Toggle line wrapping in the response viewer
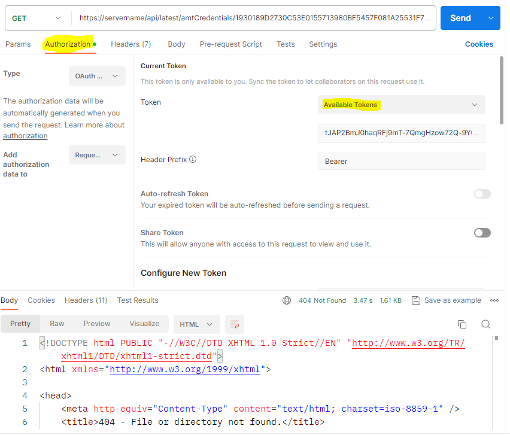The height and width of the screenshot is (435, 510). click(234, 324)
